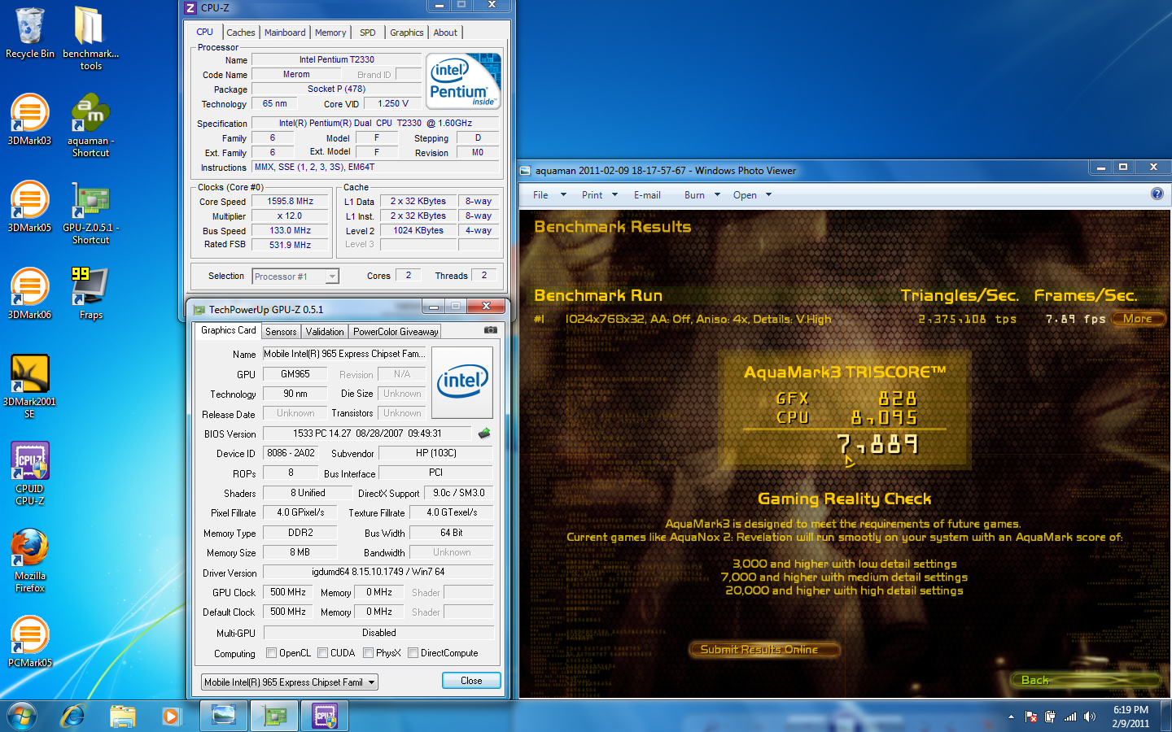Screen dimensions: 1172x732
Task: Enable the CUDA checkbox in GPU-Z
Action: (x=323, y=653)
